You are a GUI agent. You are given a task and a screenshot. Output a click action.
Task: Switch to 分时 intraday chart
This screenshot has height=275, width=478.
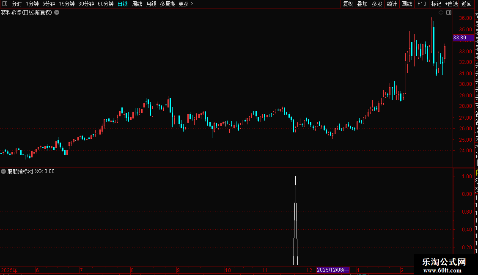17,4
